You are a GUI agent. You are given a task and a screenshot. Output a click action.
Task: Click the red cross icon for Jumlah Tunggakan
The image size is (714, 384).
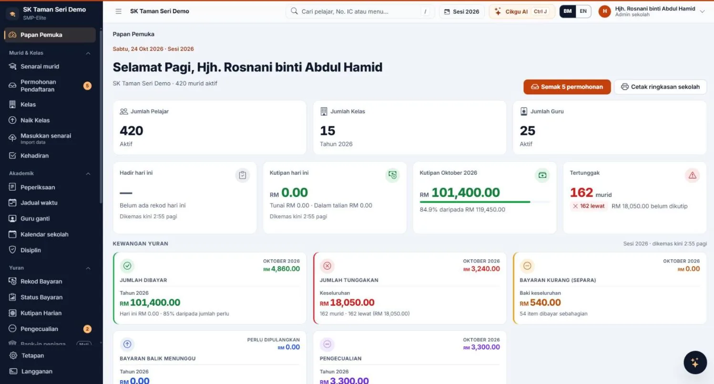coord(327,266)
